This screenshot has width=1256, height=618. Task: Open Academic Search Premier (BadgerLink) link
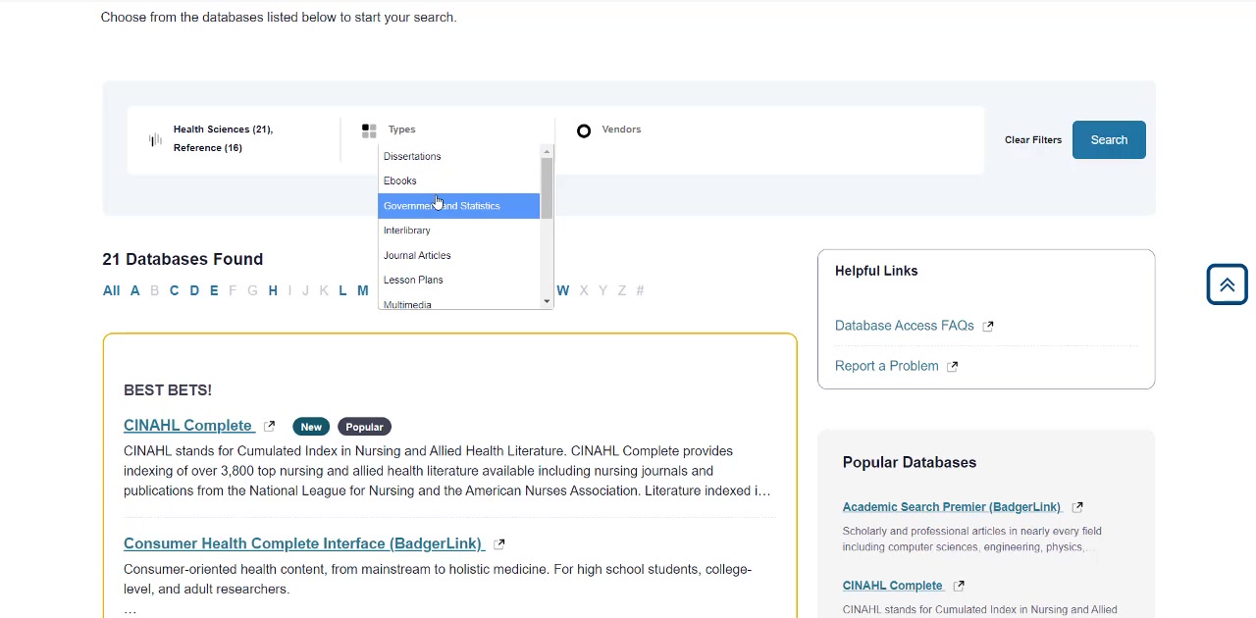tap(951, 507)
